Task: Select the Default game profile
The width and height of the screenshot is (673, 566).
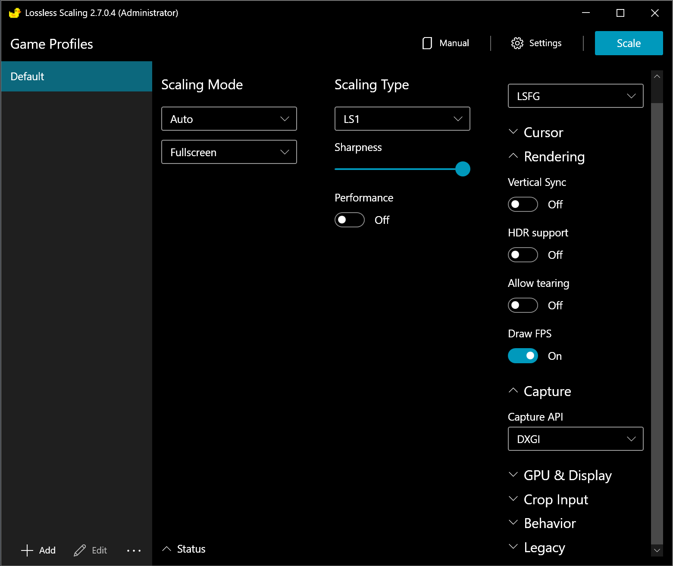Action: 77,76
